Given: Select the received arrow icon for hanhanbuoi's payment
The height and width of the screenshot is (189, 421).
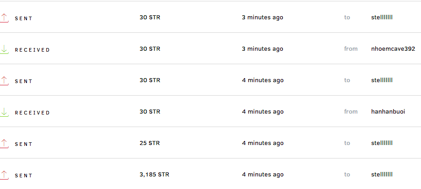Looking at the screenshot, I should 4,112.
